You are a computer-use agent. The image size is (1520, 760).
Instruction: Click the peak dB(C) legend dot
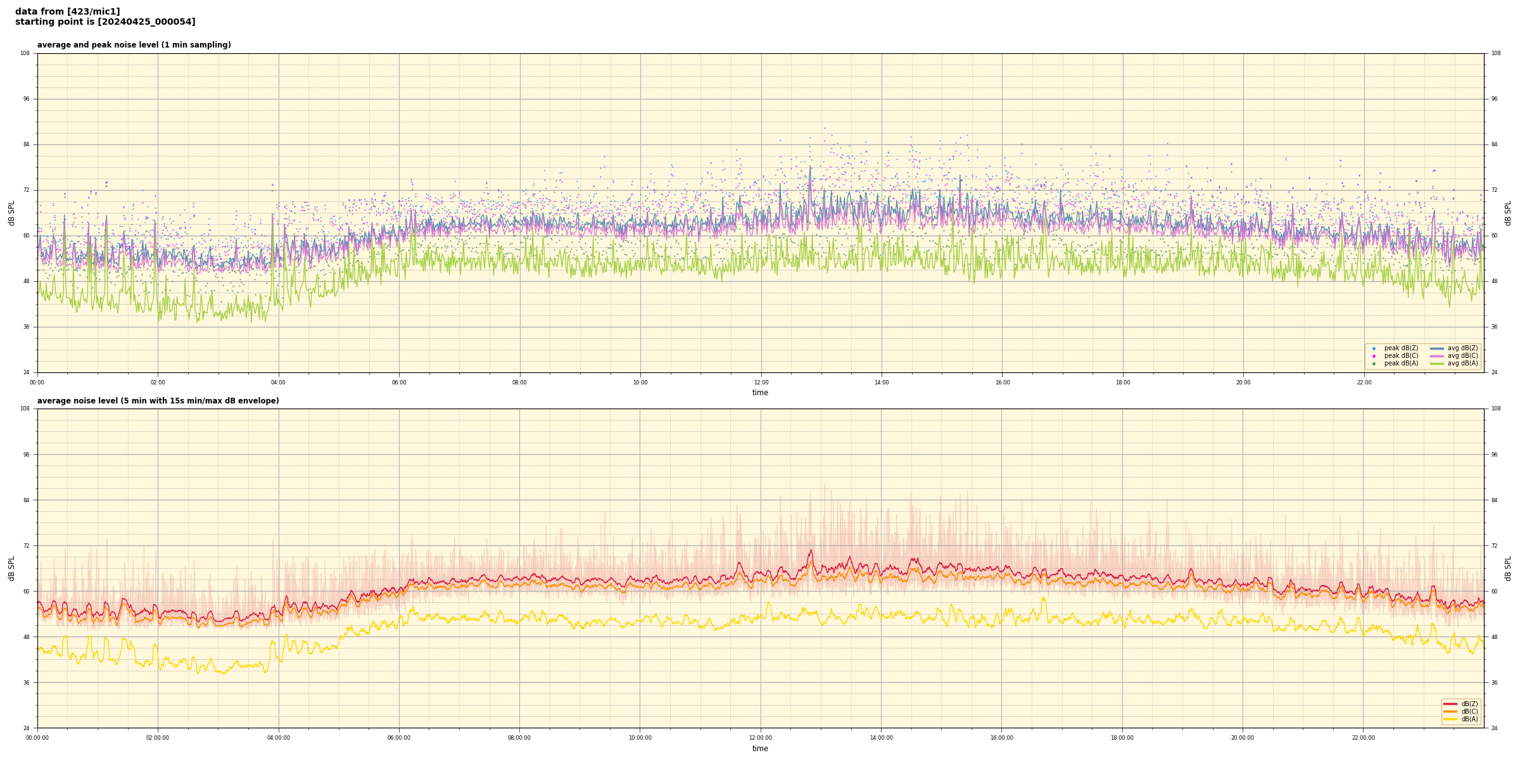(x=1374, y=356)
